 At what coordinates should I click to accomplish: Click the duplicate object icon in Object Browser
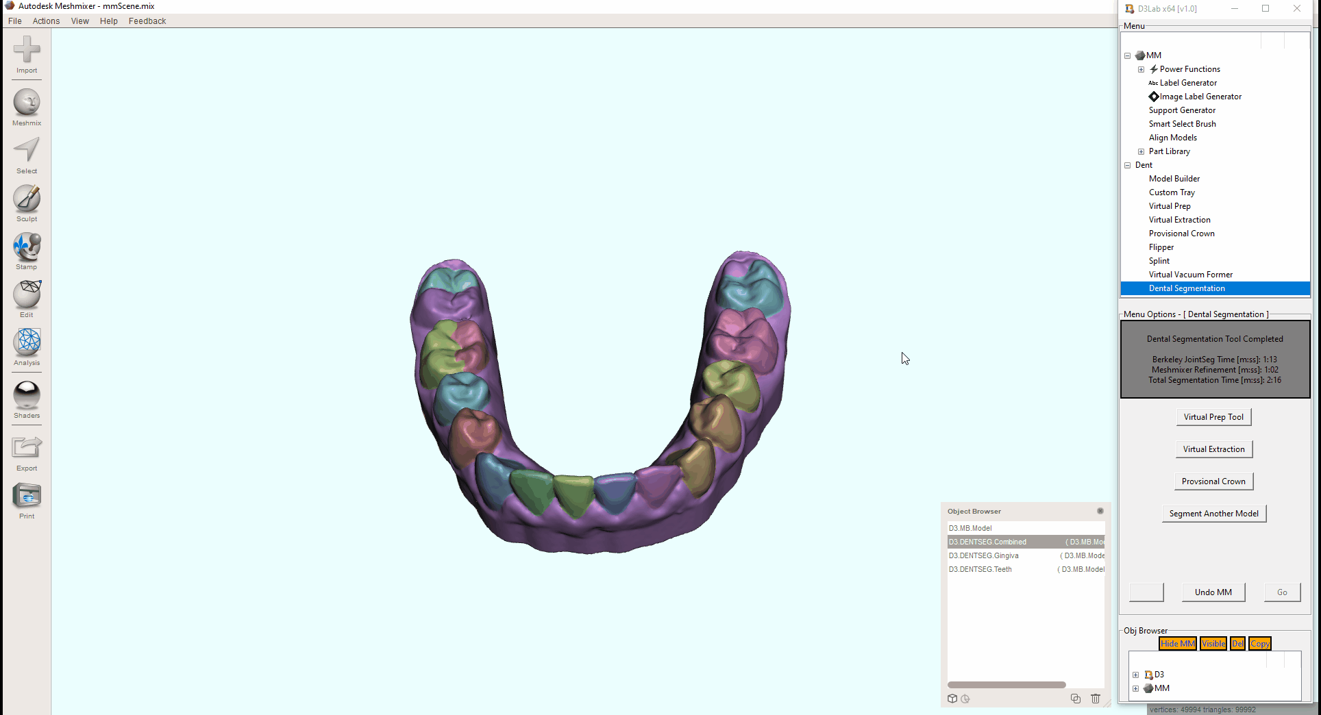tap(1075, 699)
